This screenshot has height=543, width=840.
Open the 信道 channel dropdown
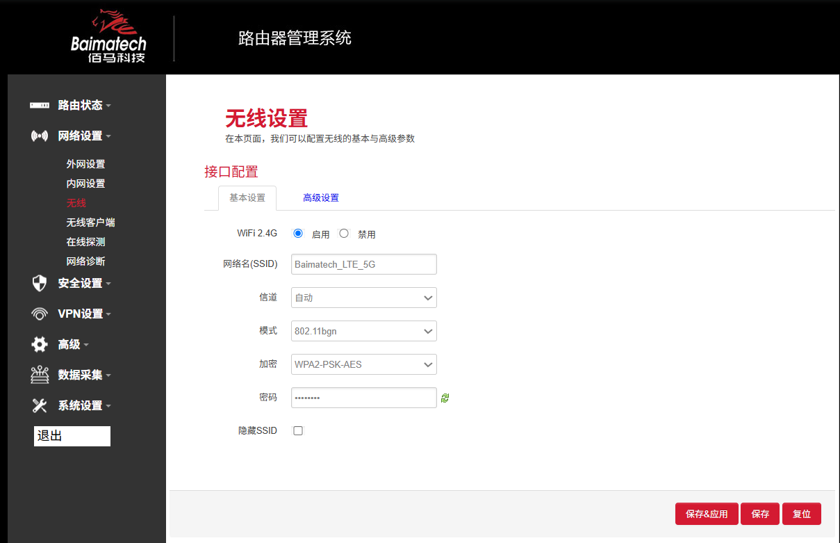point(363,298)
